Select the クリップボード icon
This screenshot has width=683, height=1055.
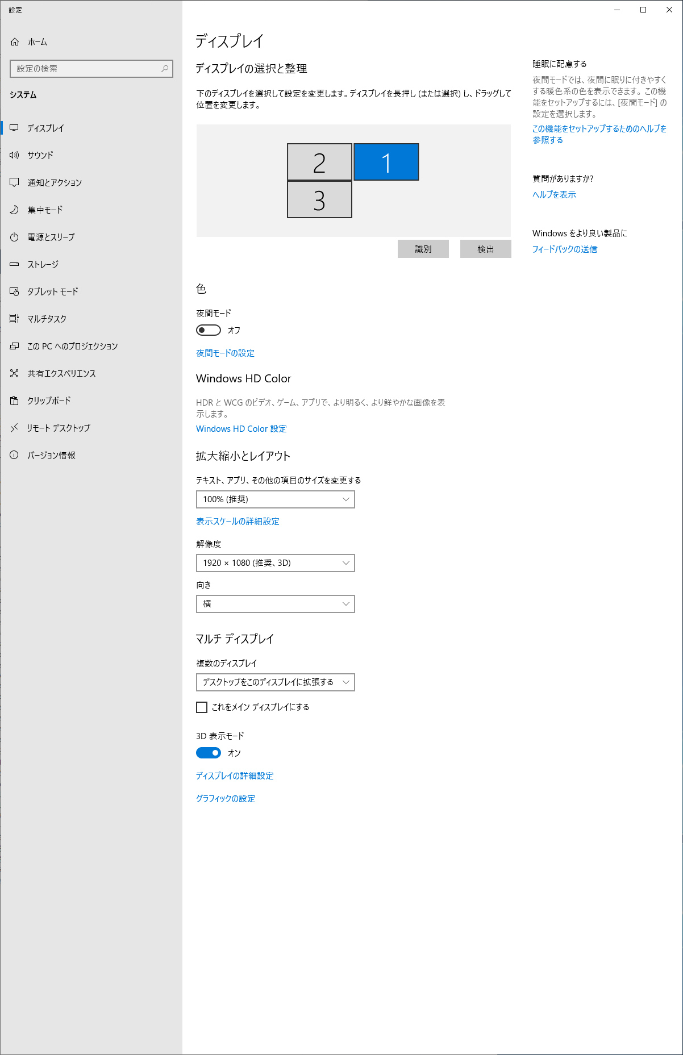(14, 401)
